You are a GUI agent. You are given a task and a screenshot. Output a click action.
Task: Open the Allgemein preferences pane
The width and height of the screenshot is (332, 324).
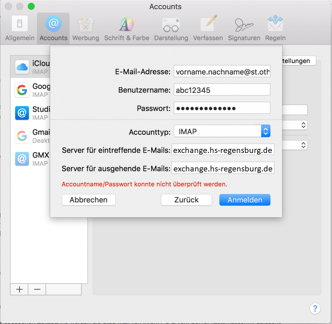[20, 28]
